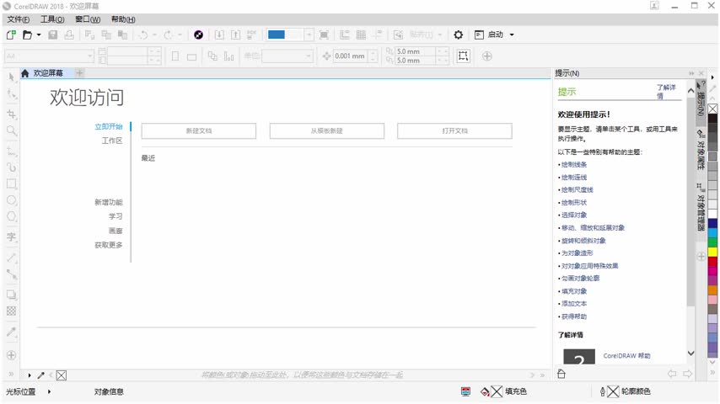Click the fill bucket icon in status bar
Image resolution: width=720 pixels, height=404 pixels.
click(485, 391)
